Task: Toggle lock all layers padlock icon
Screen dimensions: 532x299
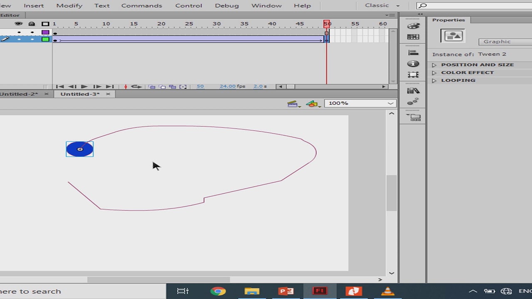Action: click(x=32, y=24)
